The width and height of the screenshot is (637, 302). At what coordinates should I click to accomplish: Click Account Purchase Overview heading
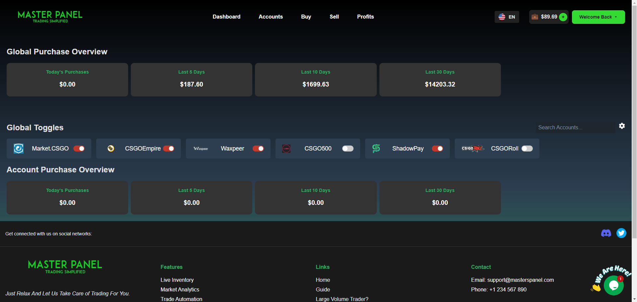point(60,170)
